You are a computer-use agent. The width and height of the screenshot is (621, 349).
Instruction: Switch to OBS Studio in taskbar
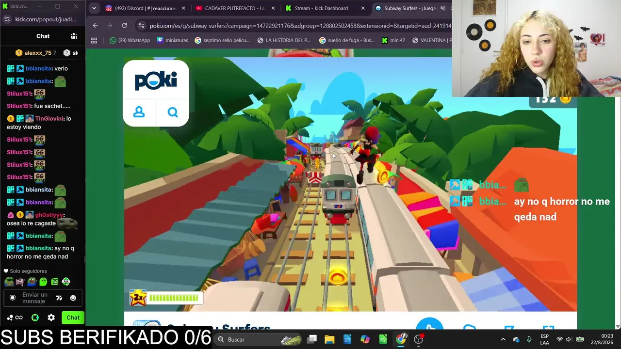click(x=419, y=339)
